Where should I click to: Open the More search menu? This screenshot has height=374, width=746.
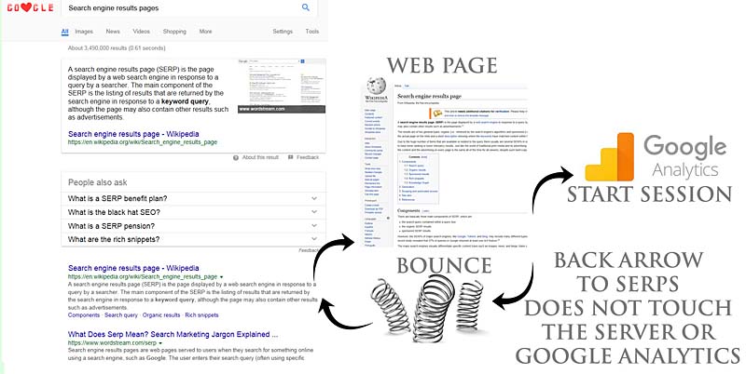click(x=205, y=32)
